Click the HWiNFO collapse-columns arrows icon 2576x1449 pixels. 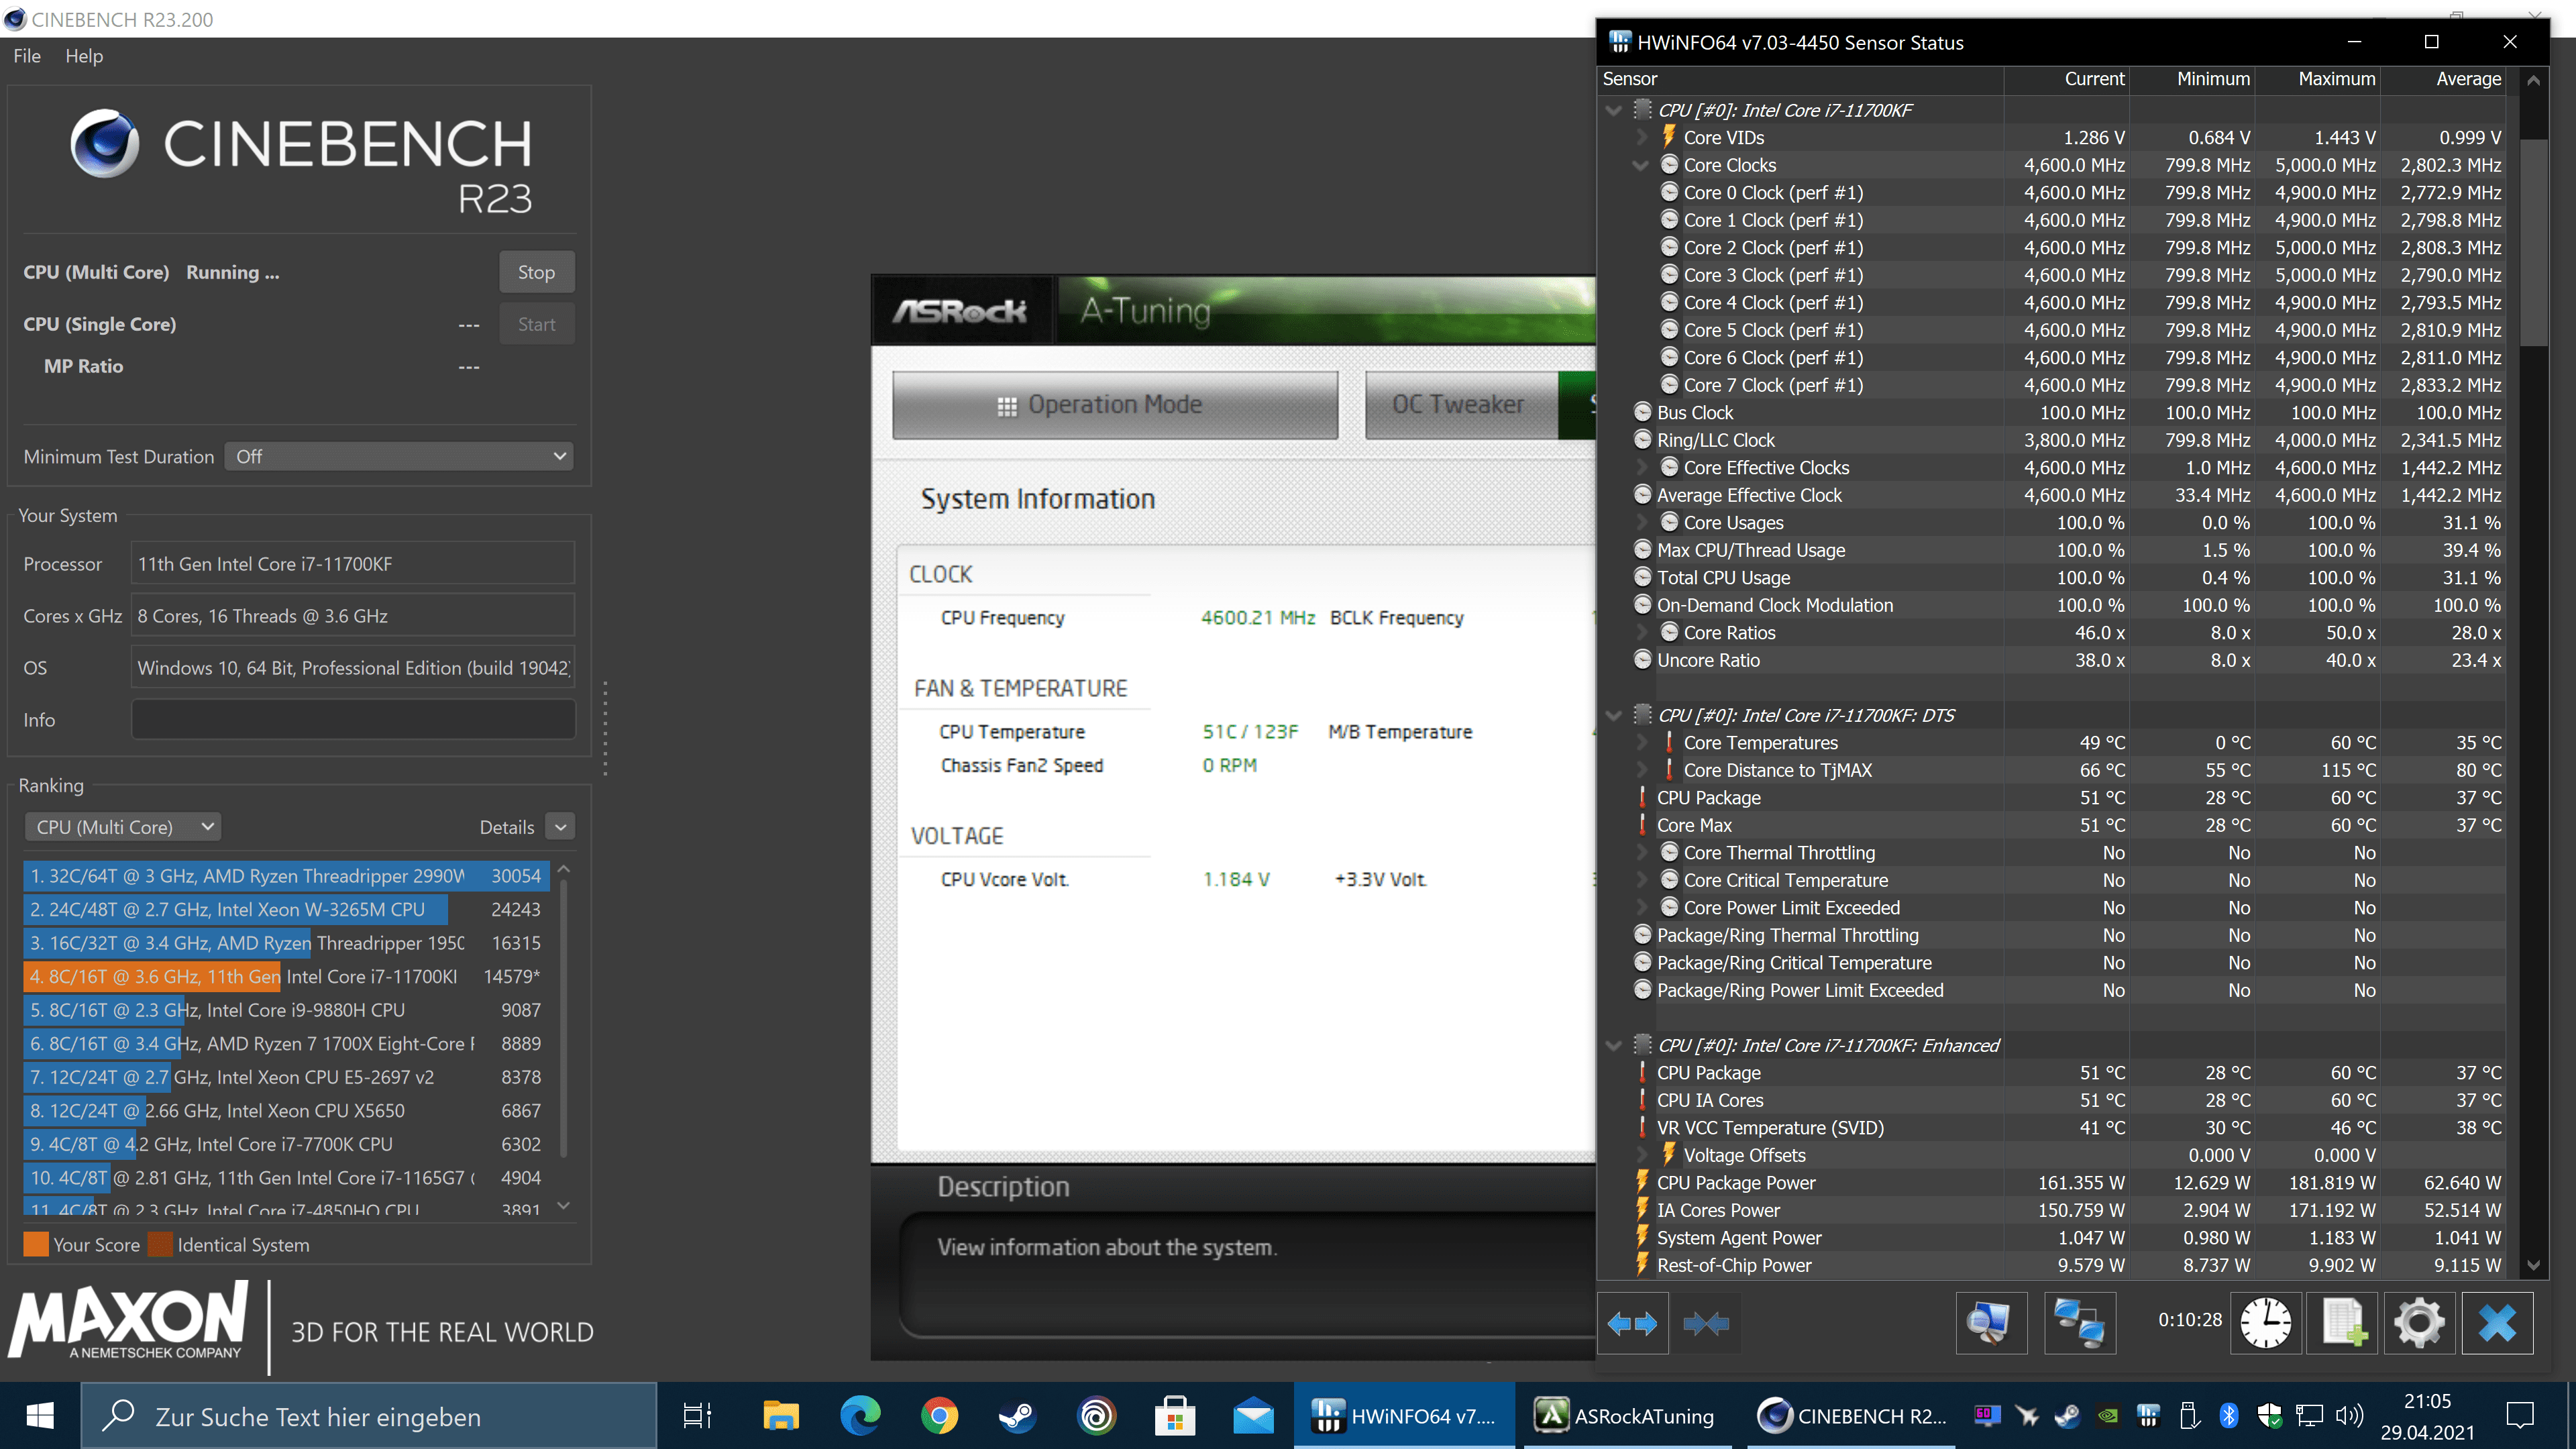1705,1324
